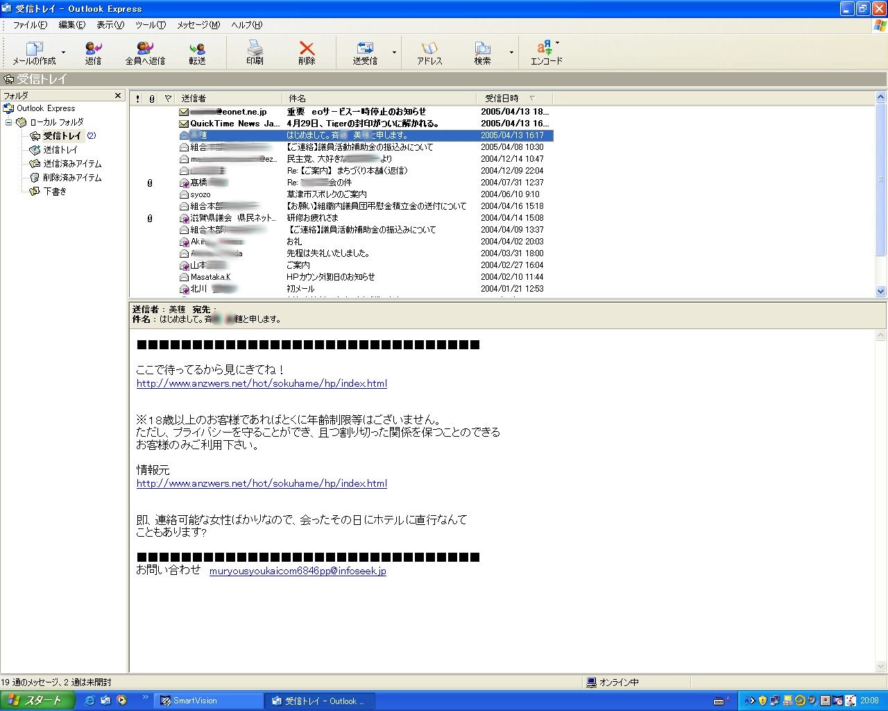Forward the message with the 転送 icon
The image size is (888, 711).
point(197,52)
